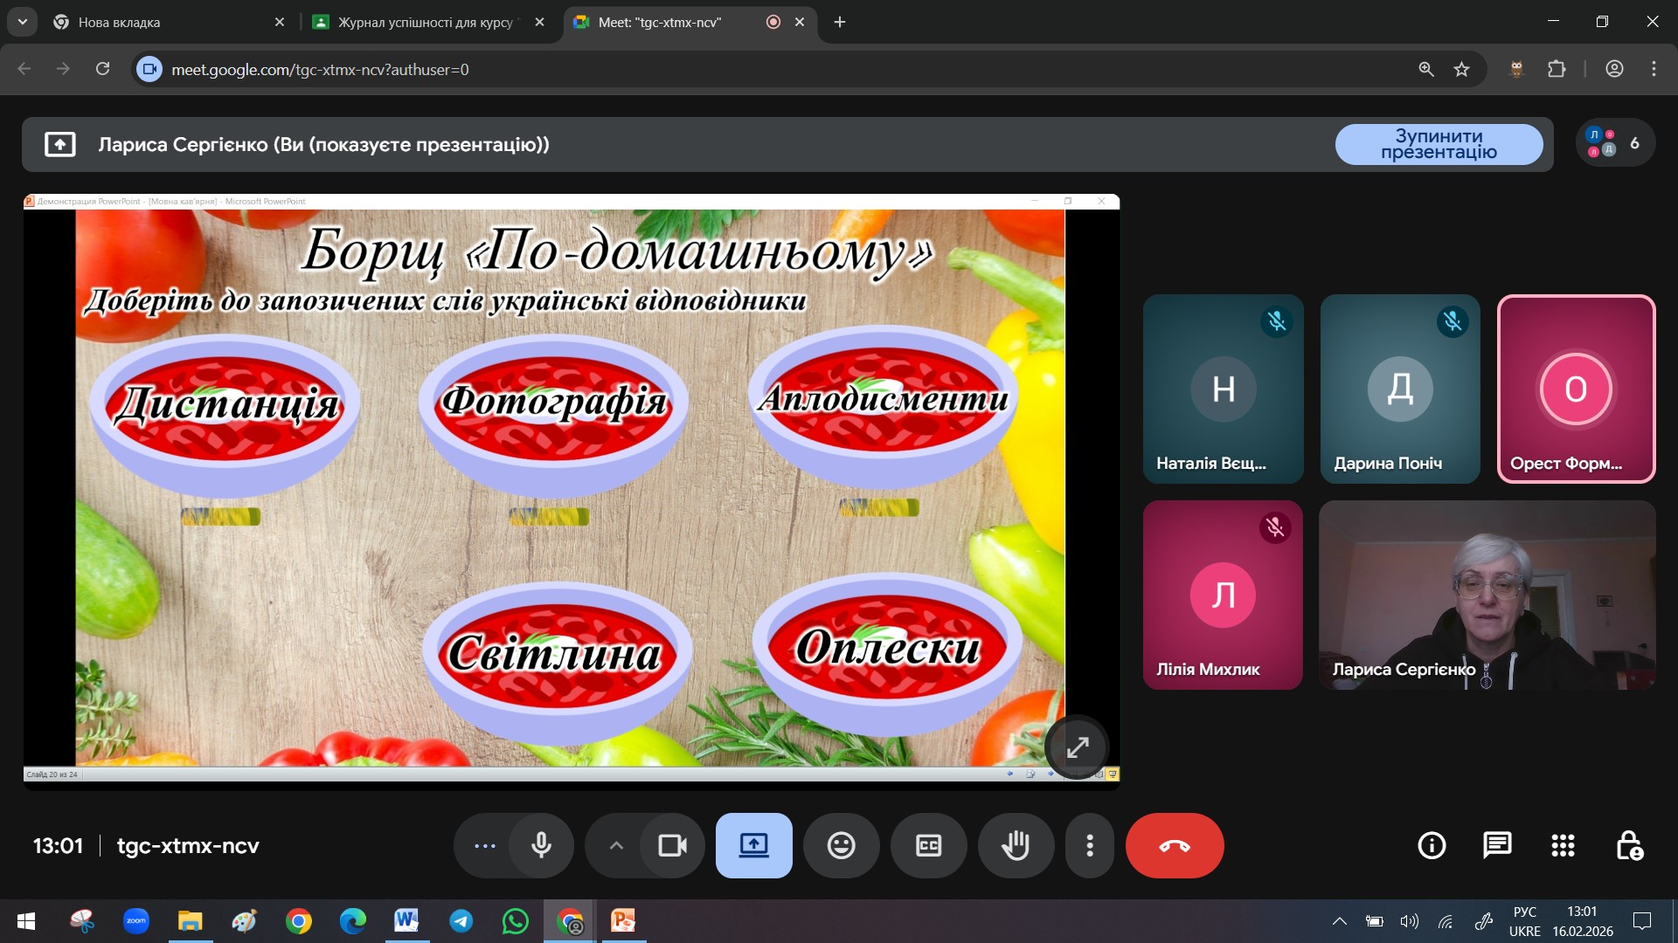Screen dimensions: 1678x943
Task: Open host controls lock icon
Action: 1629,845
